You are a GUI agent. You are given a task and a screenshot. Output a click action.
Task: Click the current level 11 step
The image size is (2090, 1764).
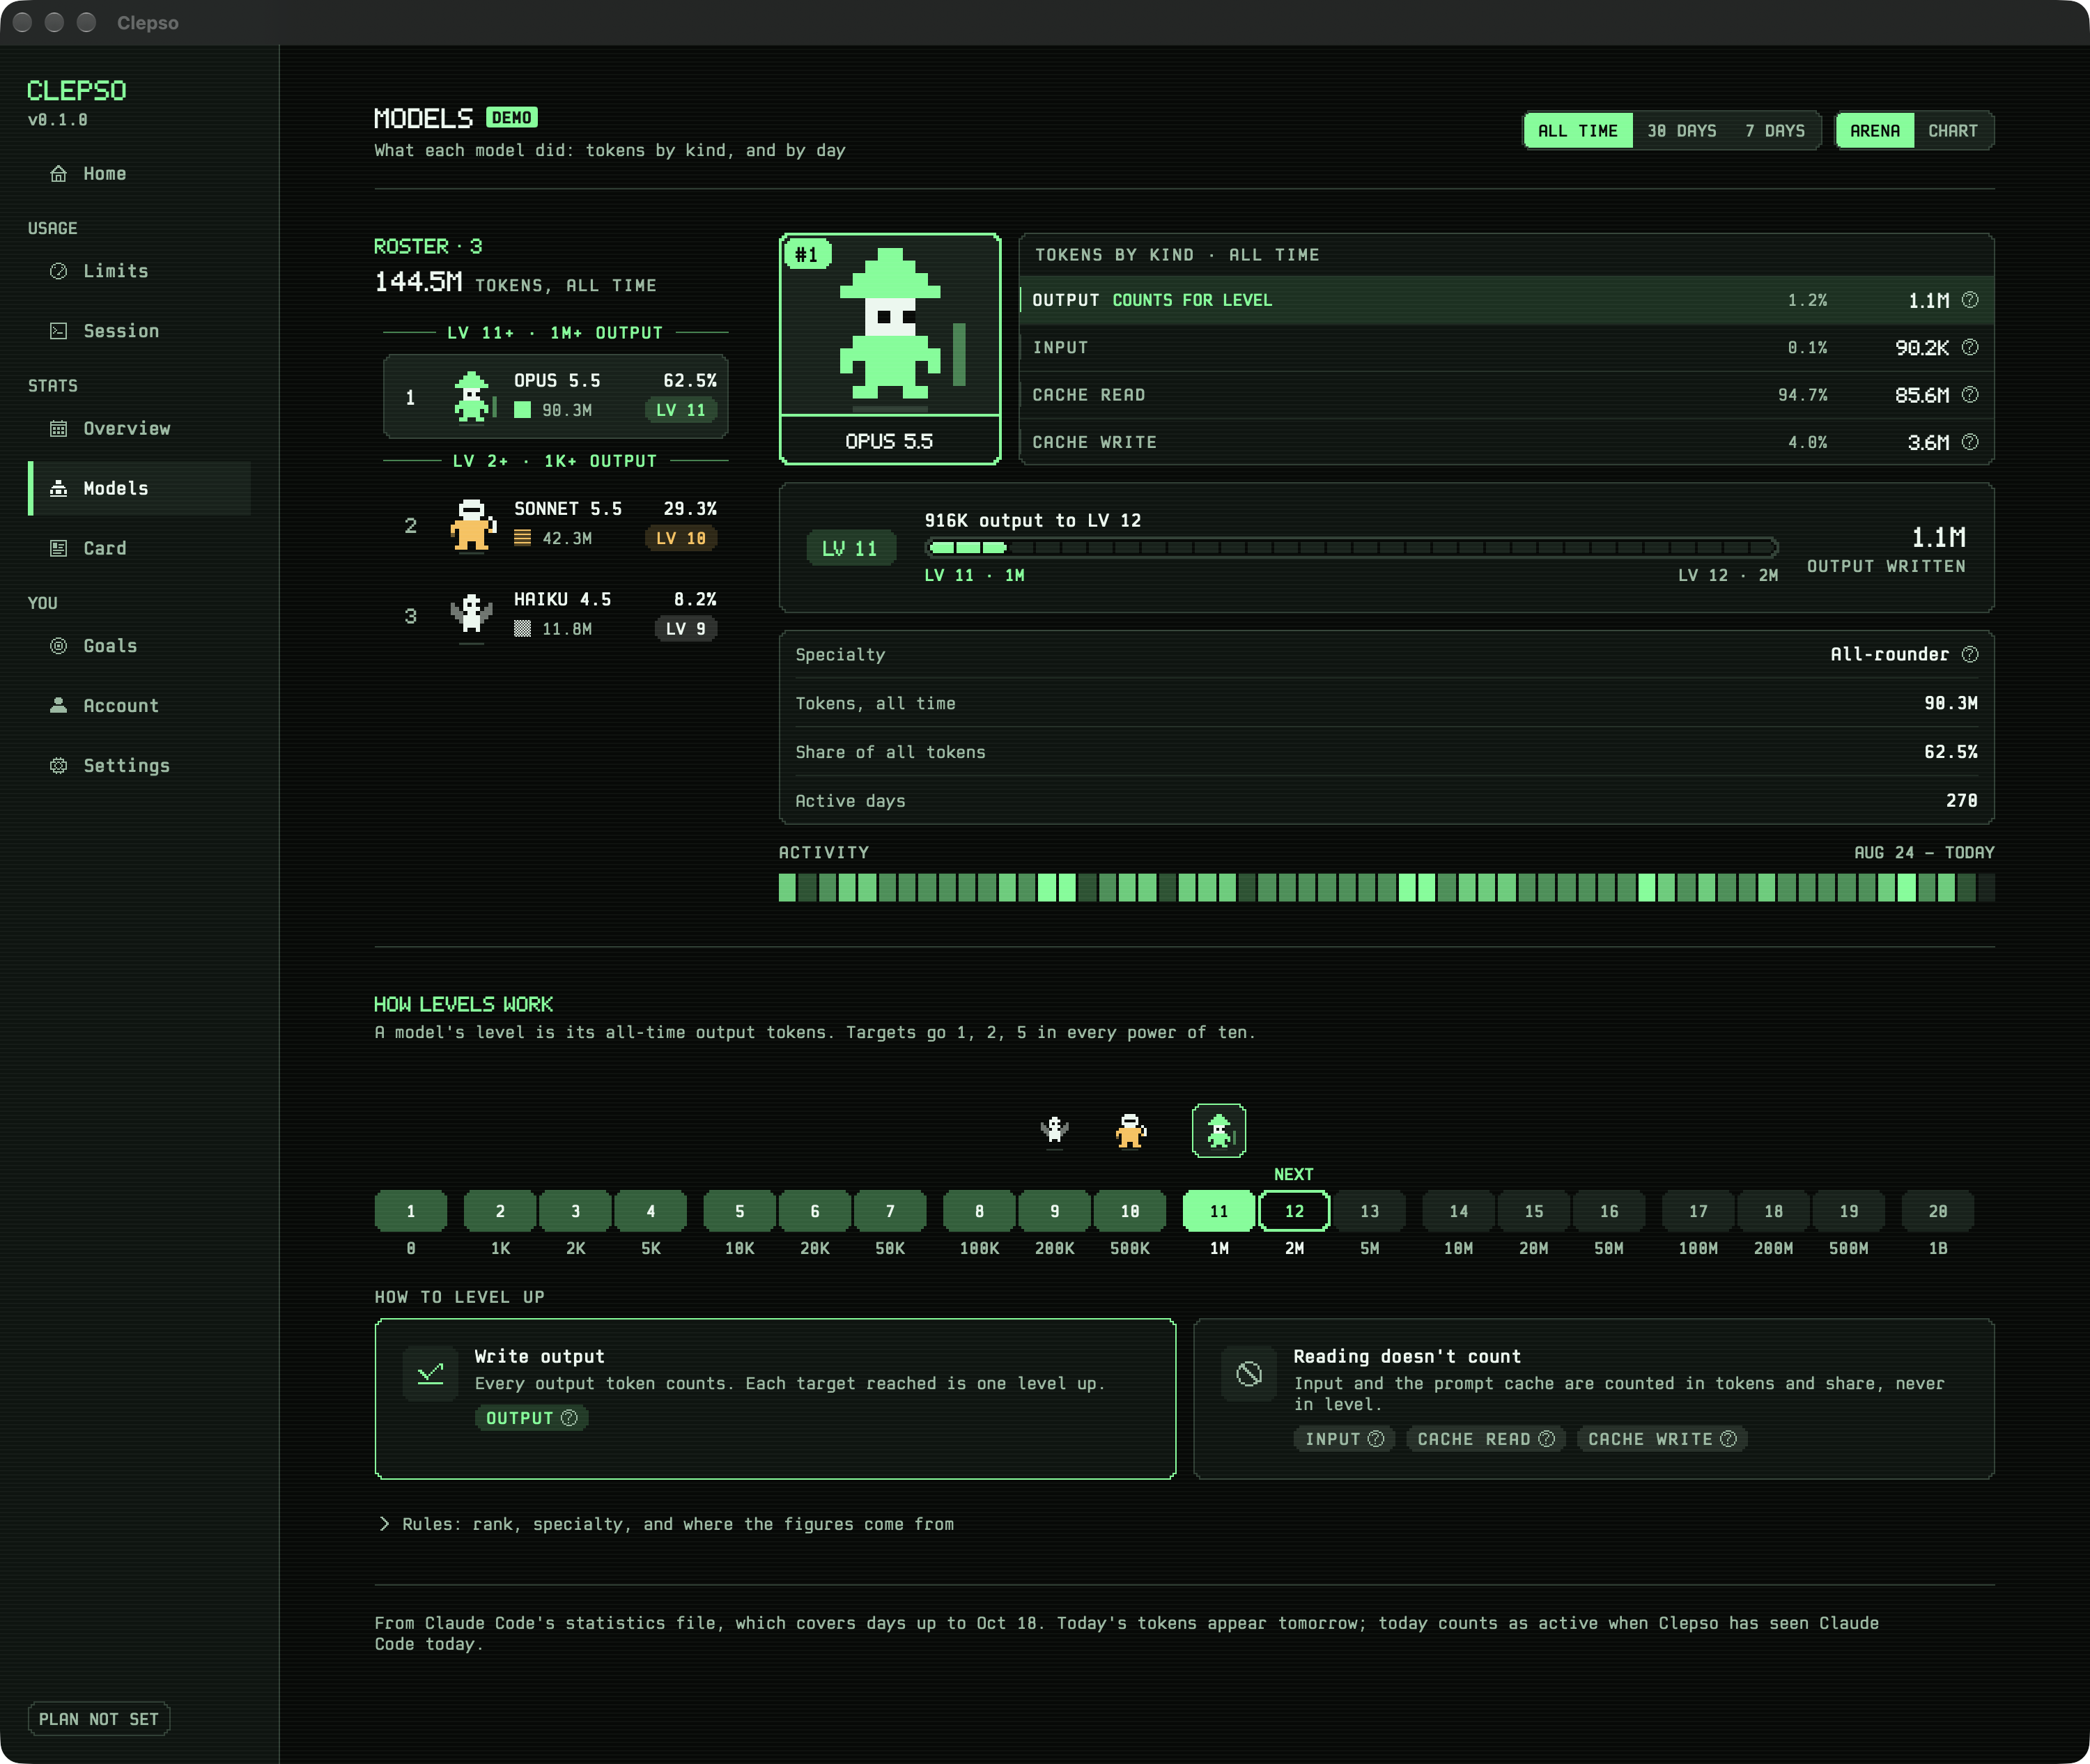pyautogui.click(x=1219, y=1211)
